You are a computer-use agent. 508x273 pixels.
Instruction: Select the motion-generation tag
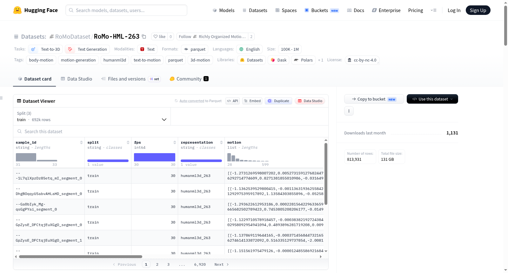(x=78, y=60)
